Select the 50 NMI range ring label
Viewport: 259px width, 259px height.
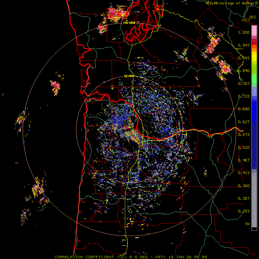click(x=129, y=76)
